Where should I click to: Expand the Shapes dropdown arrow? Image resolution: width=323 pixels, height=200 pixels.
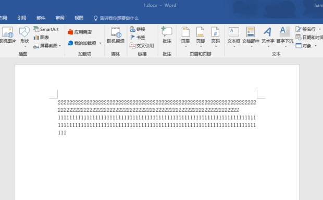(x=25, y=46)
